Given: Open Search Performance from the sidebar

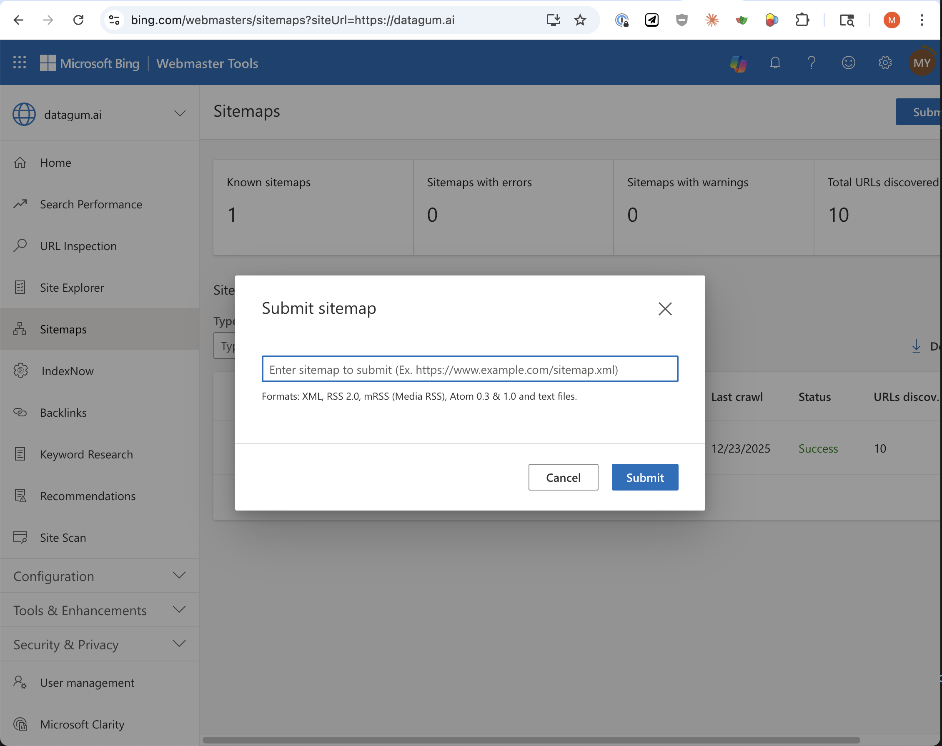Looking at the screenshot, I should click(91, 204).
